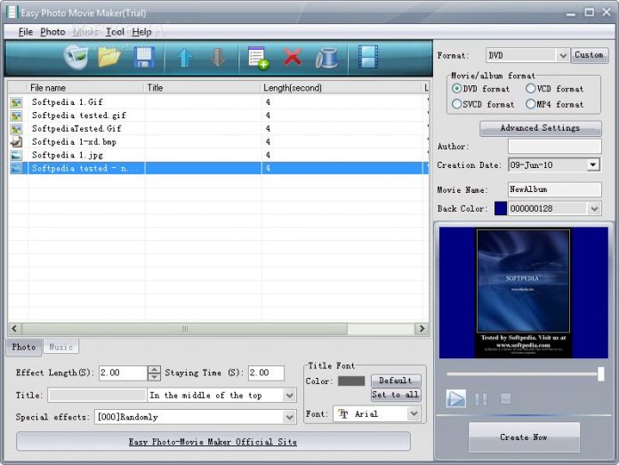Click the icon beside Softpedia 1-xd.bmp
The image size is (619, 465).
pyautogui.click(x=16, y=141)
